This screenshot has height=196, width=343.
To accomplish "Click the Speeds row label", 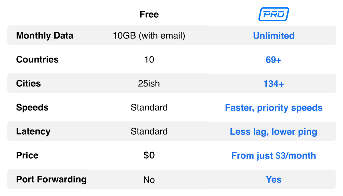I will pos(32,108).
